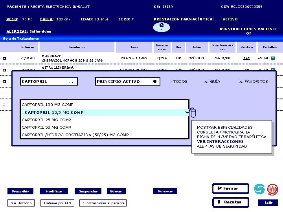Click the F.Fin column header
The image size is (283, 212).
click(197, 47)
